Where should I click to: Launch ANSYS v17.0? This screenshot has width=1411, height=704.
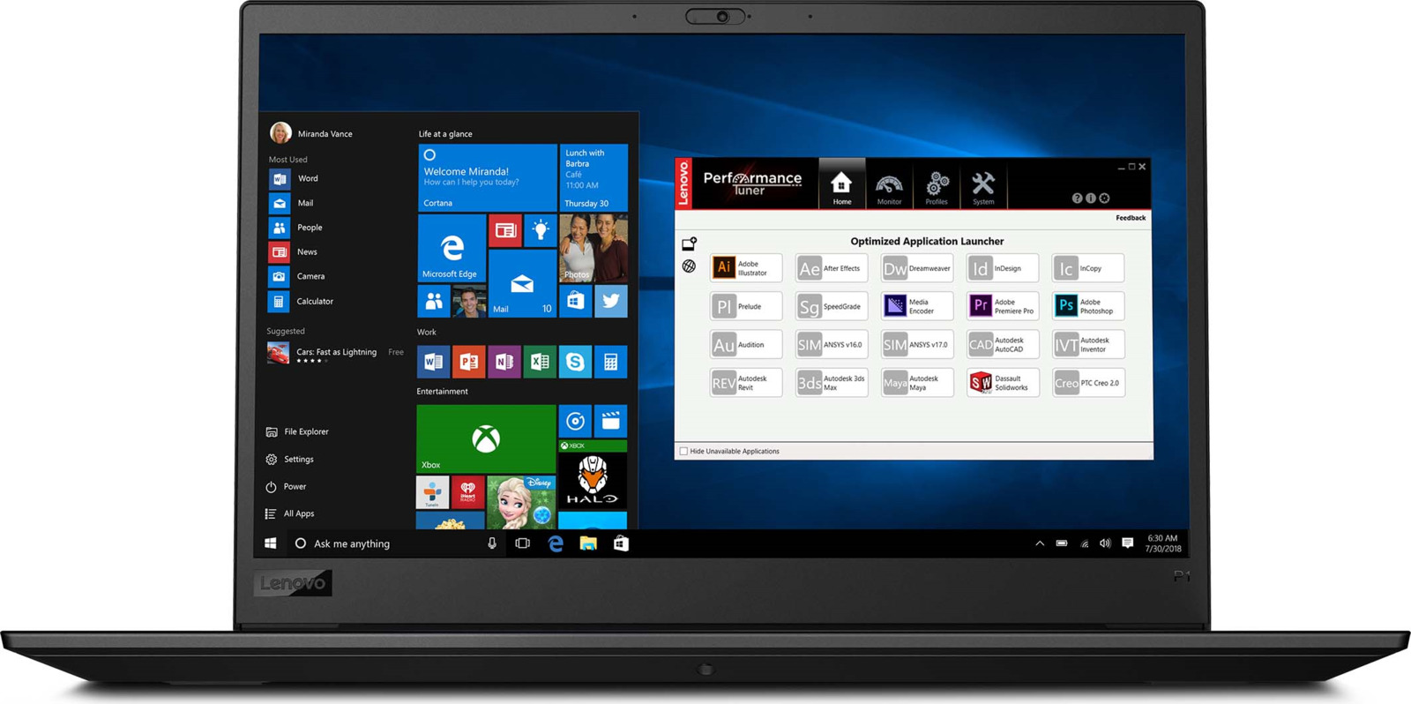[917, 345]
